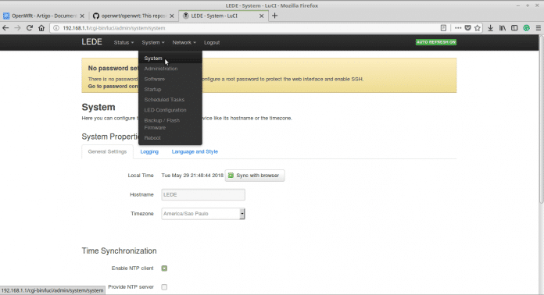Image resolution: width=544 pixels, height=295 pixels.
Task: Click the LEDE brand logo link
Action: 92,42
